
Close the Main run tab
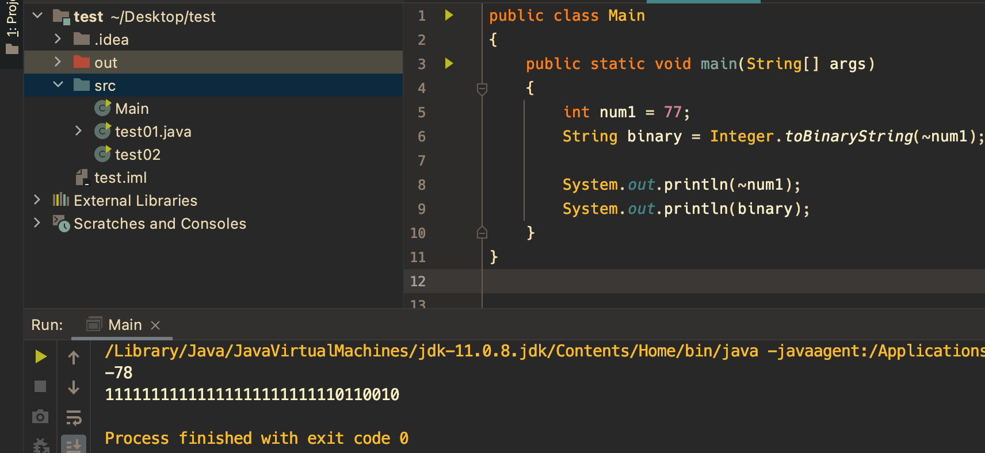[155, 325]
